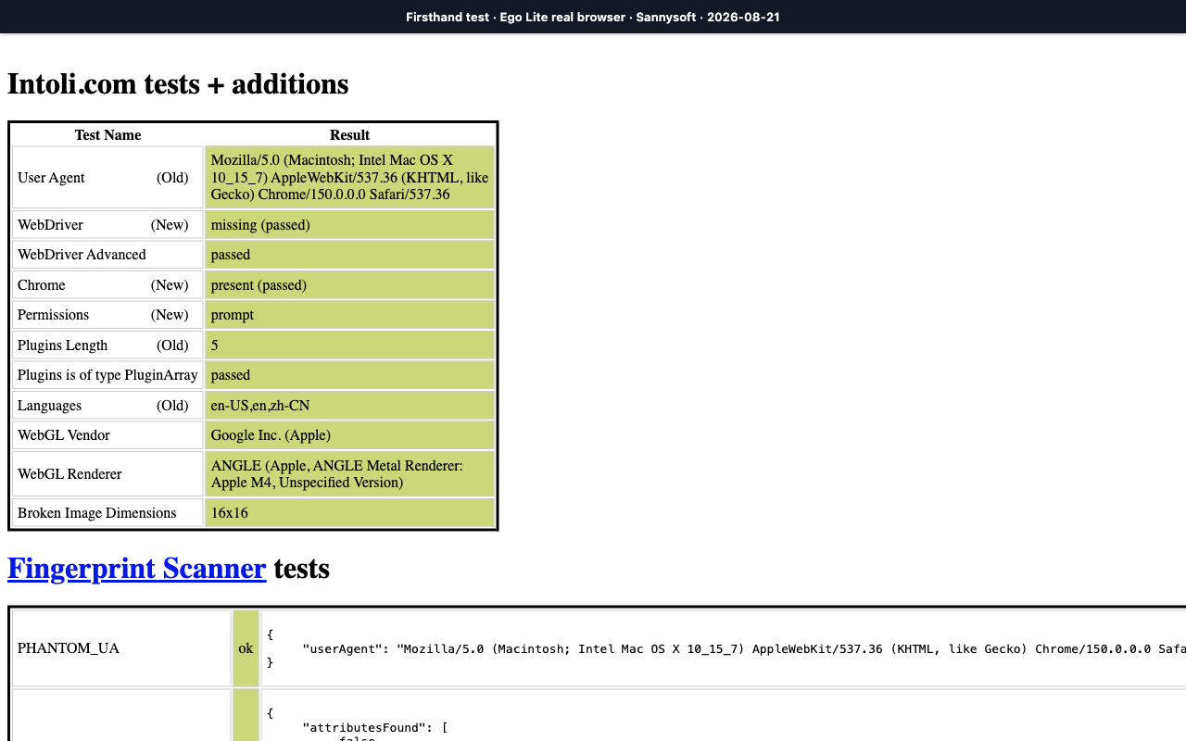Click the 'WebDriver Advanced' test name cell

(107, 255)
